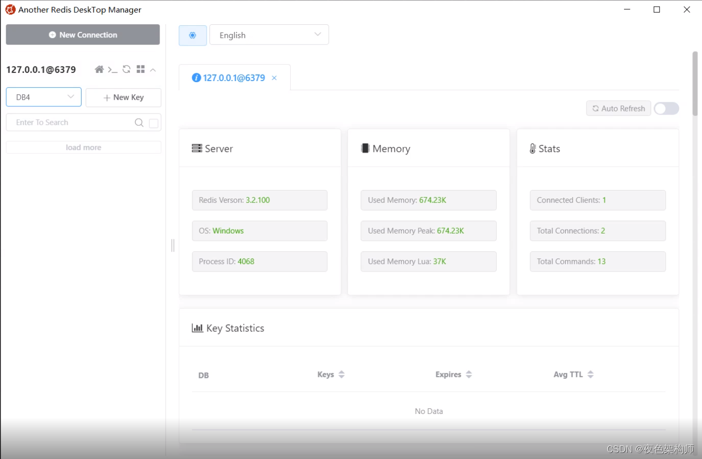The width and height of the screenshot is (702, 459).
Task: Click the Used Memory: 674.23K field
Action: pyautogui.click(x=428, y=200)
